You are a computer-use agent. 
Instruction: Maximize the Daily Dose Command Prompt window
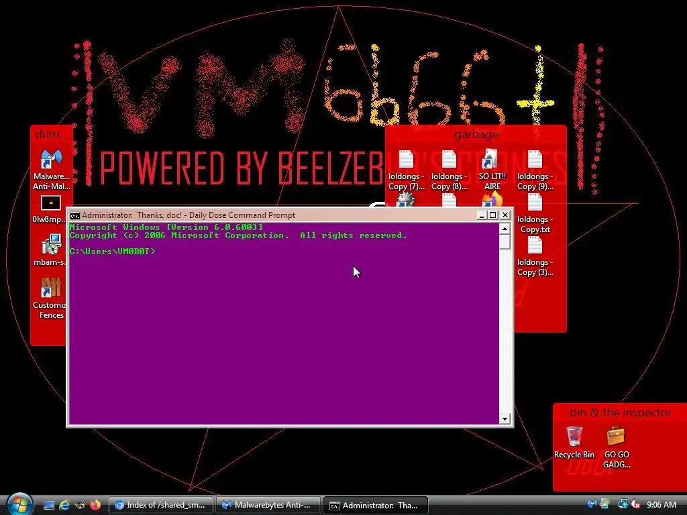(x=493, y=215)
